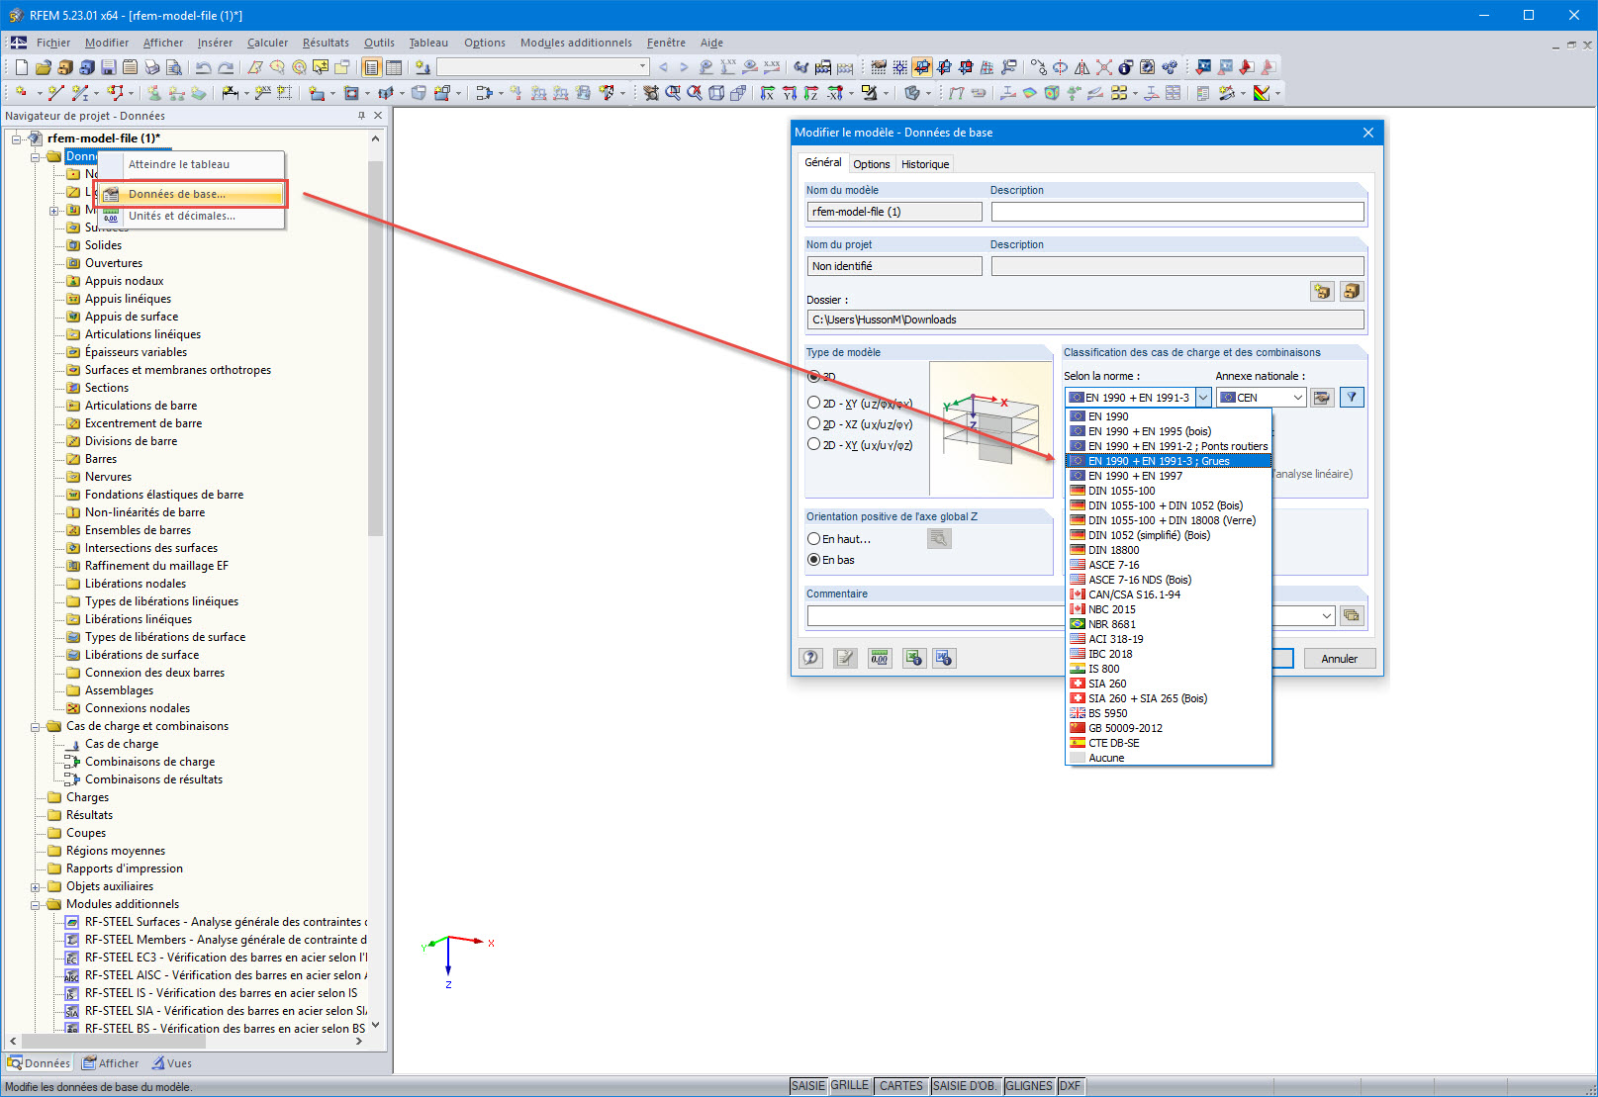This screenshot has height=1097, width=1598.
Task: Toggle the SAISIE status bar button
Action: click(807, 1085)
